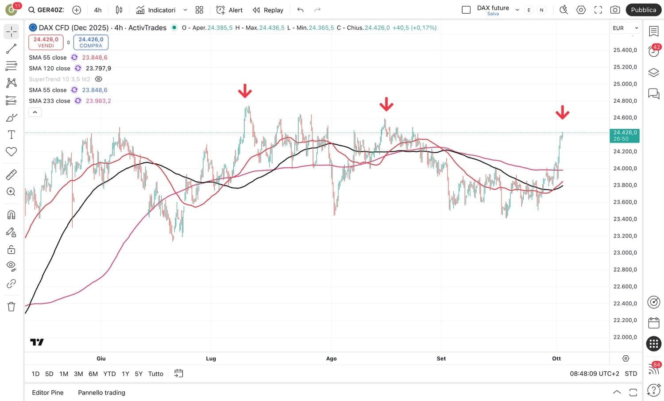Open the calendar panel in right sidebar
664x401 pixels.
tap(654, 323)
